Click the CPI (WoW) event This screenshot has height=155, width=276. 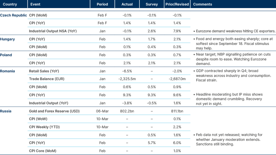click(38, 119)
